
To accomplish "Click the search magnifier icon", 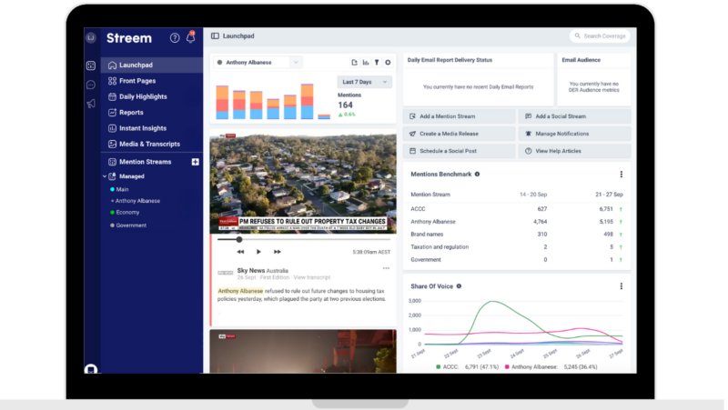I will 578,35.
